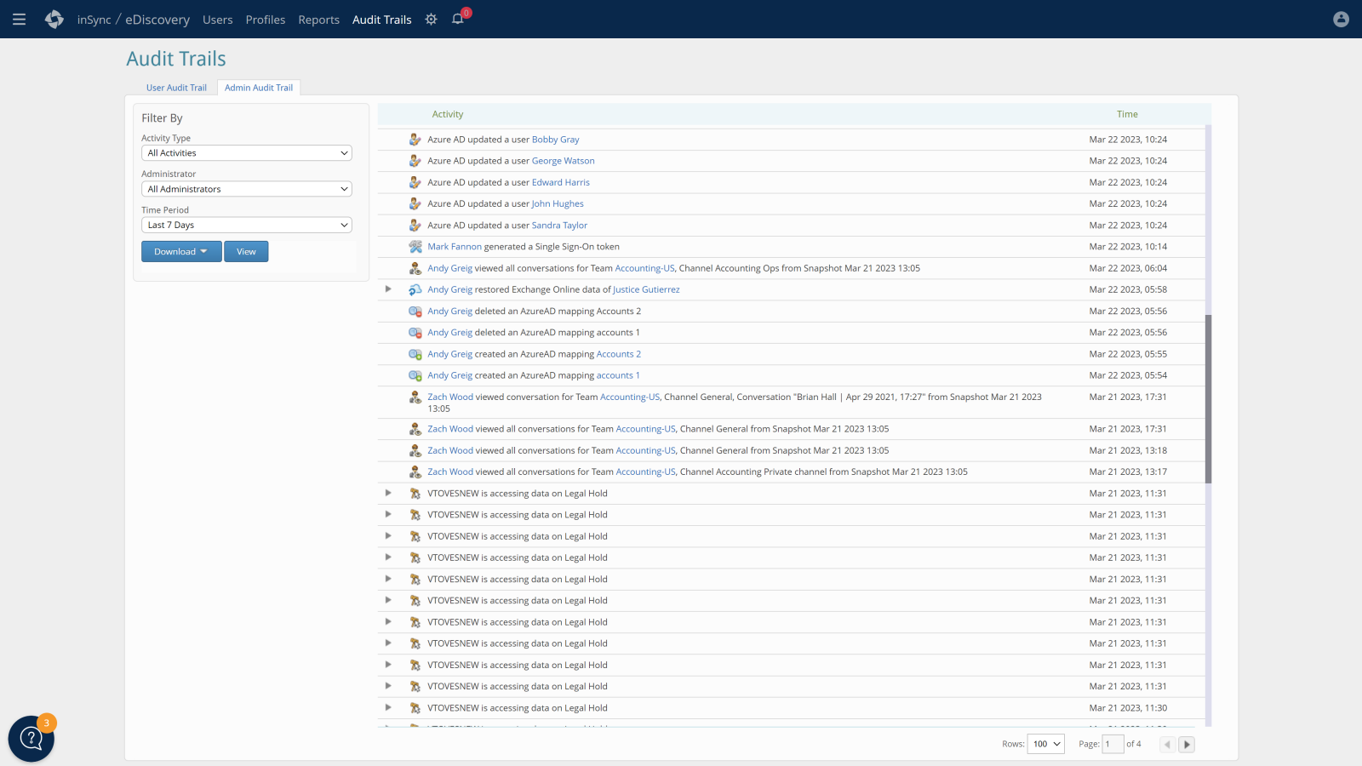Click the Download button
The height and width of the screenshot is (766, 1362).
pos(180,252)
